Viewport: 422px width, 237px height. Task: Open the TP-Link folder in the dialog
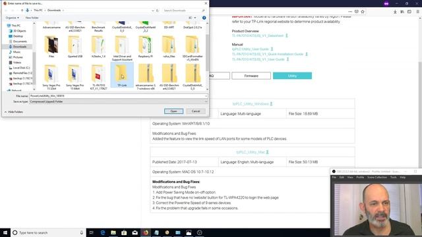tap(122, 74)
